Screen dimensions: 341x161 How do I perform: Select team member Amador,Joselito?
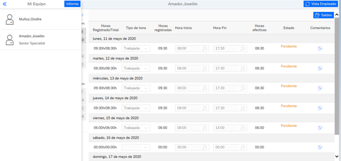[41, 40]
